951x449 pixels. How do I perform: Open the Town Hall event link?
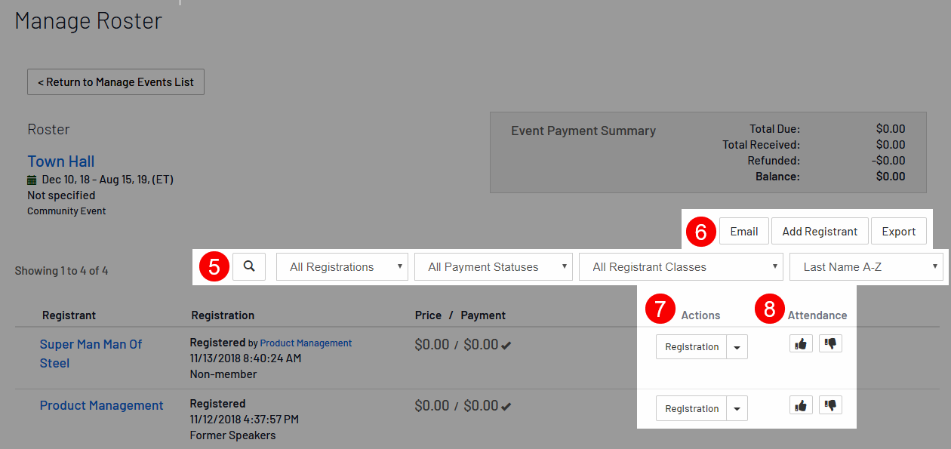(61, 161)
